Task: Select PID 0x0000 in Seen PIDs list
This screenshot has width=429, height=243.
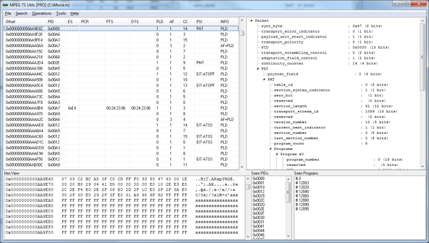Action: [x=258, y=179]
